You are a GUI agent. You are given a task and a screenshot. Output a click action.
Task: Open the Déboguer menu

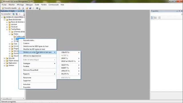29,5
